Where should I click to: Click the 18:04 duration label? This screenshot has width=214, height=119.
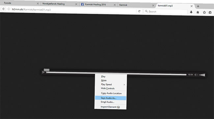click(190, 75)
